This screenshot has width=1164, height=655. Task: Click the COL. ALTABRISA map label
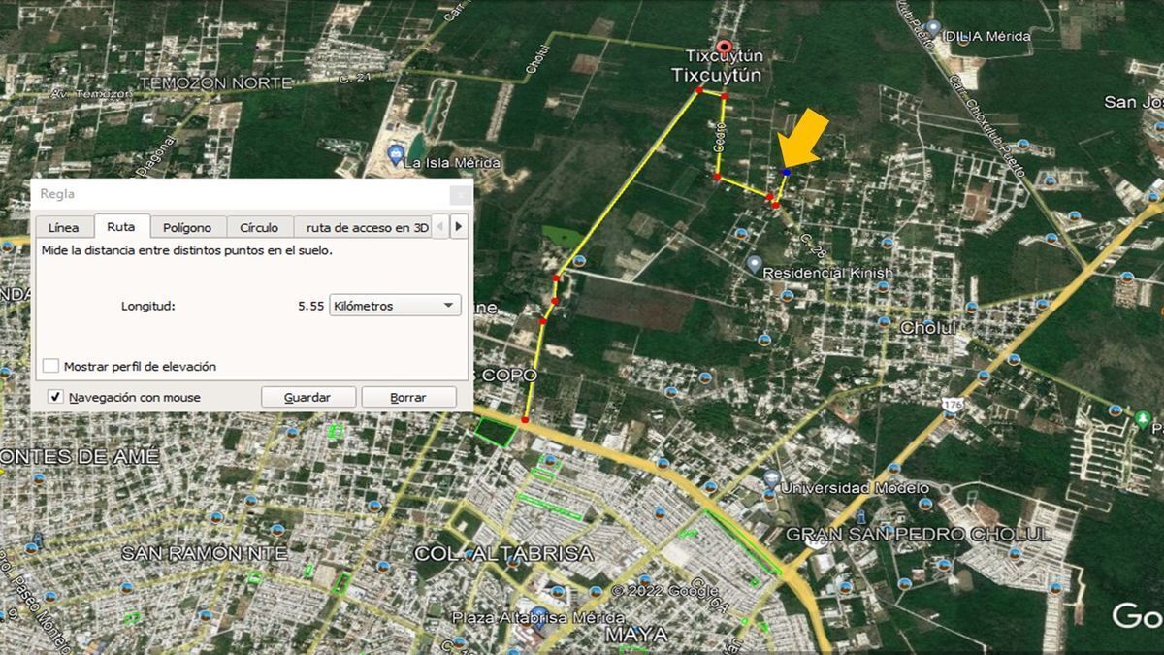503,553
